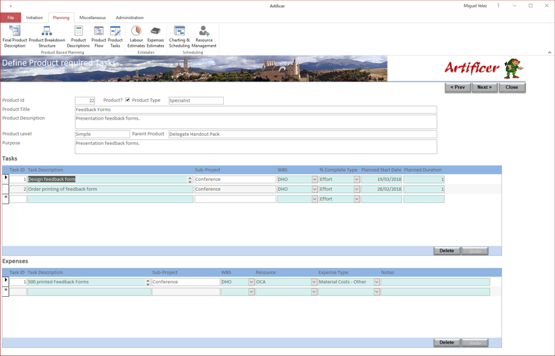Click the user name Miguel Velez
The height and width of the screenshot is (356, 555).
[x=475, y=6]
